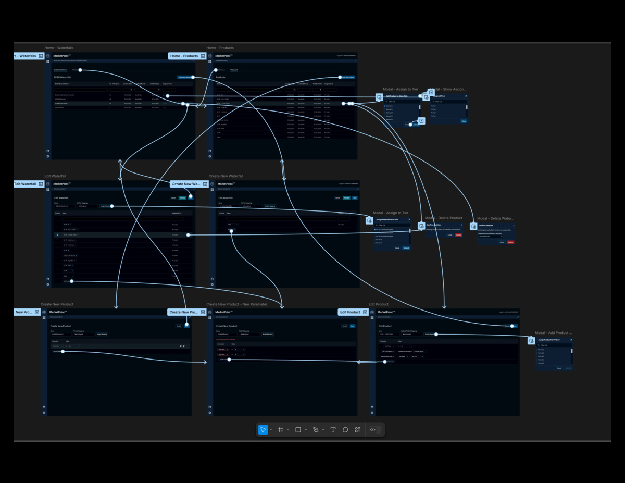The height and width of the screenshot is (483, 625).
Task: Open the Frame tool dropdown arrow
Action: [288, 430]
